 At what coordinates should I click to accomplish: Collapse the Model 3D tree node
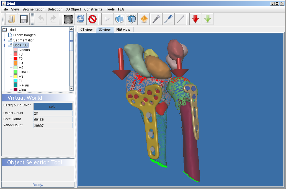point(5,45)
